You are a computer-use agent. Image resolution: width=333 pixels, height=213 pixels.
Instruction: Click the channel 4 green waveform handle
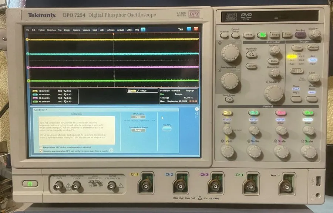point(28,81)
